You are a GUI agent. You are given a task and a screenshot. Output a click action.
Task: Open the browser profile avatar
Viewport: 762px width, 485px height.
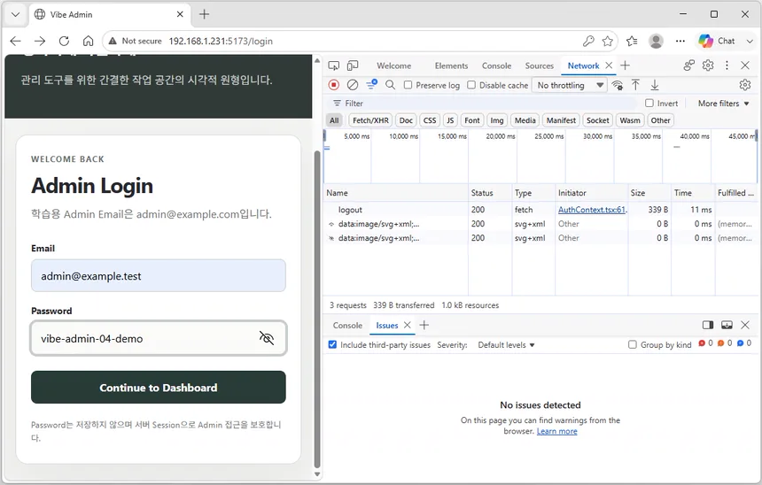click(x=656, y=42)
